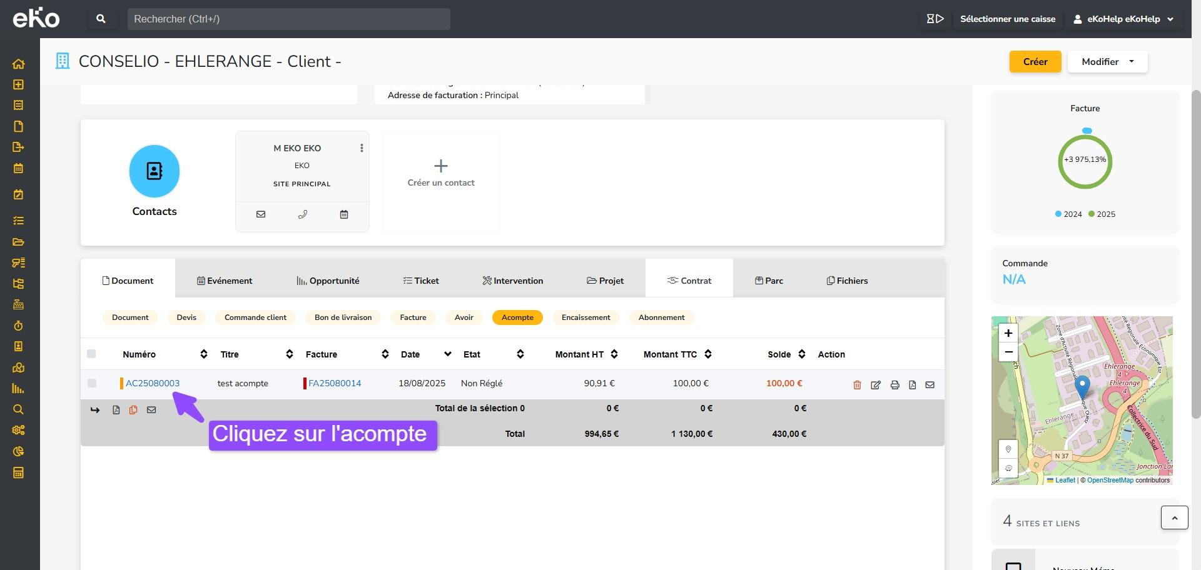Click the home icon in sidebar
Screen dimensions: 1201x570
(18, 64)
